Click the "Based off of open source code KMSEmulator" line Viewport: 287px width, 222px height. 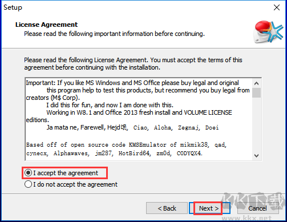coord(126,145)
